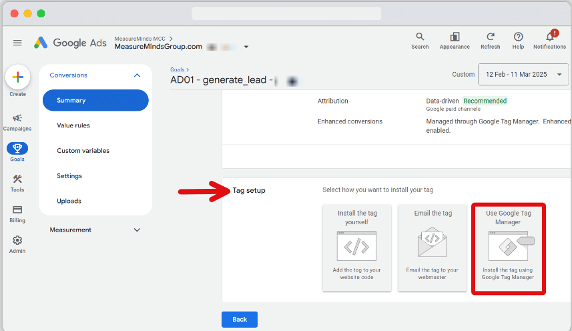
Task: Open Custom variables menu item
Action: click(x=83, y=151)
